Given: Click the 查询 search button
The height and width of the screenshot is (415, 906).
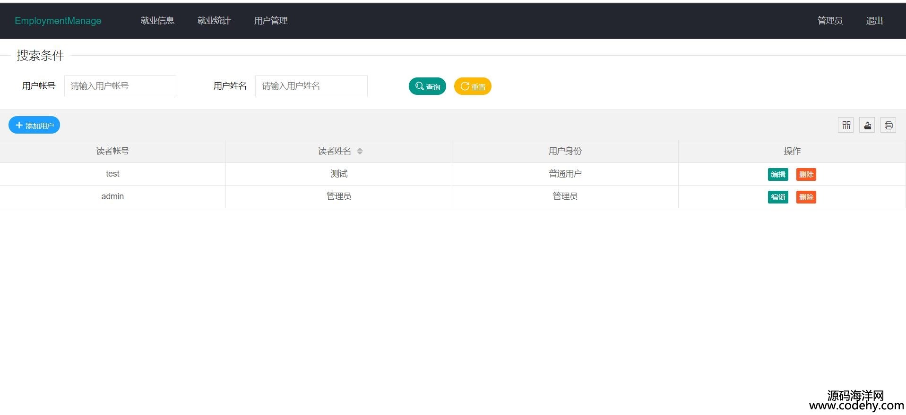Looking at the screenshot, I should click(427, 86).
